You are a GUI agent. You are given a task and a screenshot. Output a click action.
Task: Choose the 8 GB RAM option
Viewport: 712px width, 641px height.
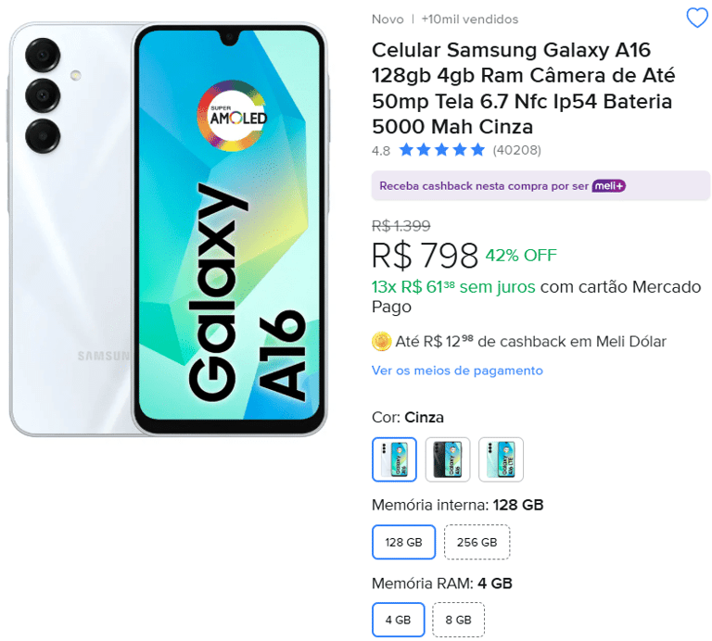tap(458, 620)
